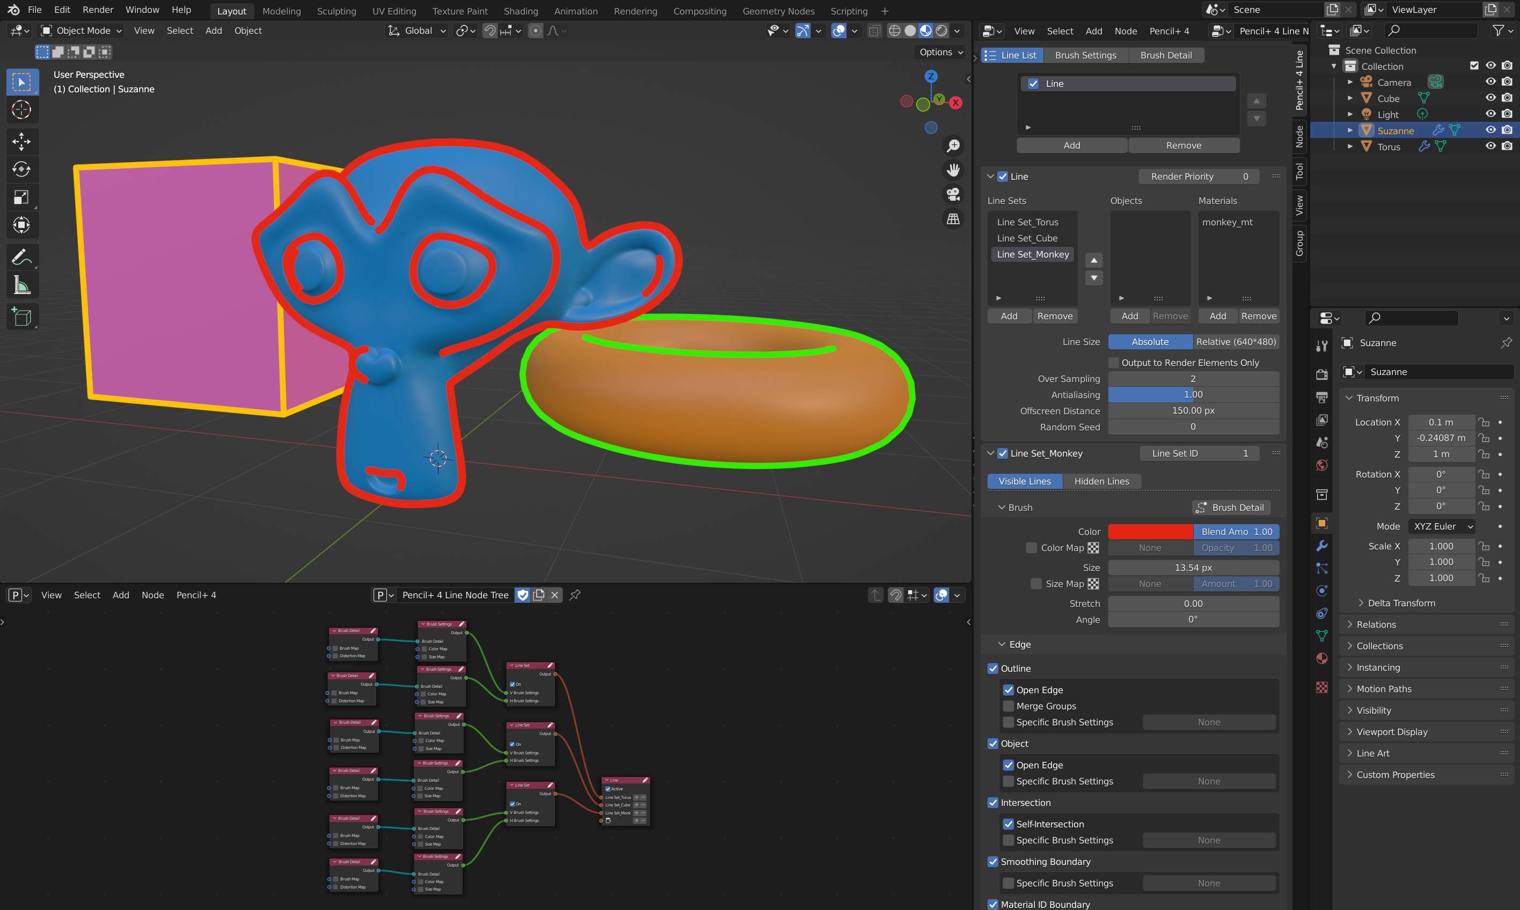Click the 3D Cursor tool
This screenshot has width=1520, height=910.
tap(21, 110)
